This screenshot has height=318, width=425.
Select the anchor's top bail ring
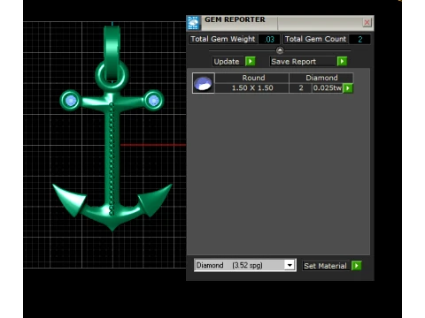(112, 53)
